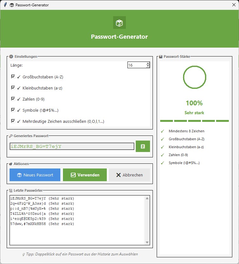The image size is (239, 264).
Task: Click the icon next to Aktionen heading
Action: coord(11,164)
